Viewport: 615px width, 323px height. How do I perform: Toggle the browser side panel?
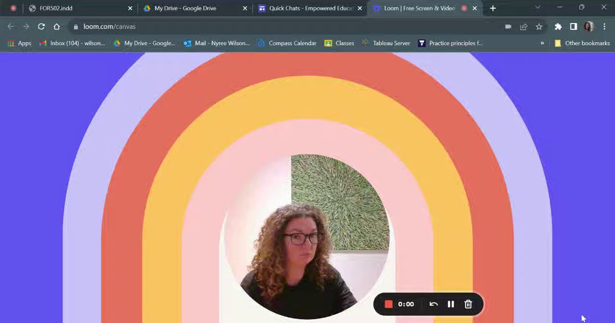[x=574, y=27]
